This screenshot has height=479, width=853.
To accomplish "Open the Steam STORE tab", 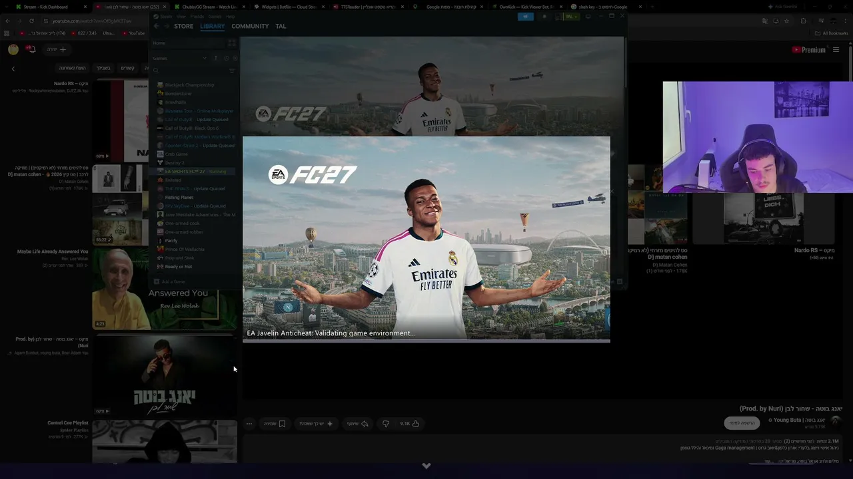I will pos(183,26).
